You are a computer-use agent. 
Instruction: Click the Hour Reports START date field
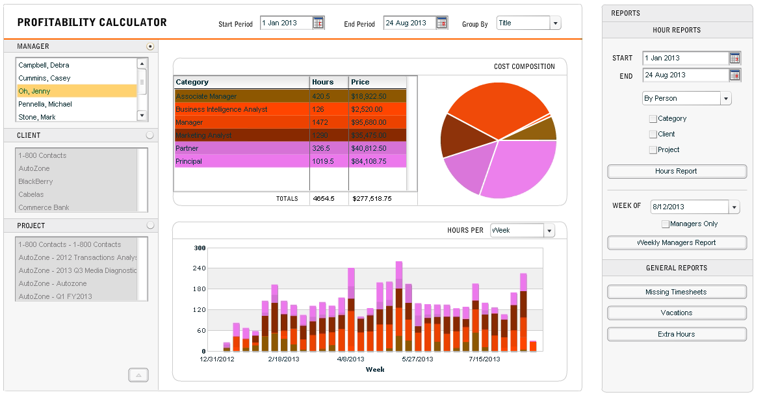click(x=686, y=58)
